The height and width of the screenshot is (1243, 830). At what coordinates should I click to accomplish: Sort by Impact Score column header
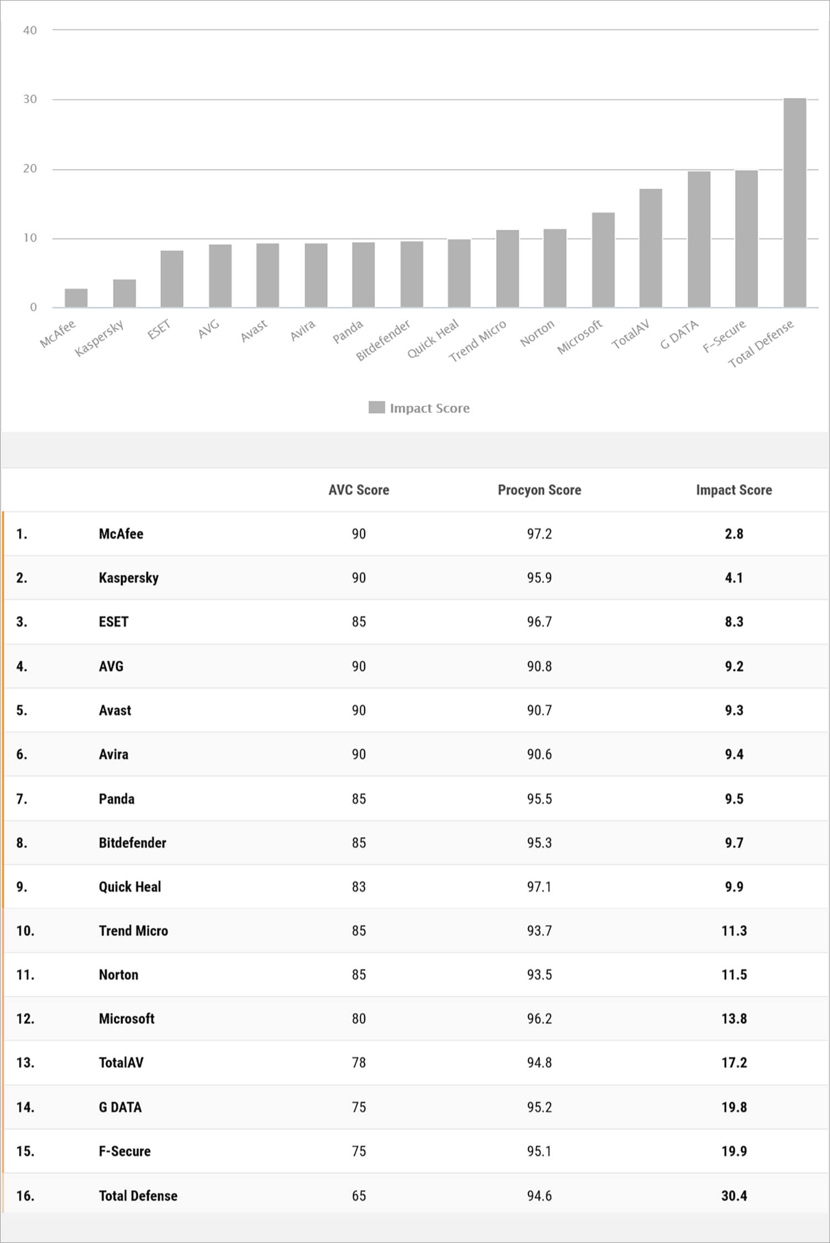[734, 490]
